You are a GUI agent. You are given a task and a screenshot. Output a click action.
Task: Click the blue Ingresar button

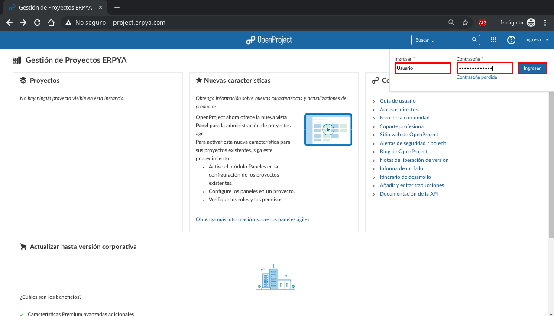pos(532,68)
